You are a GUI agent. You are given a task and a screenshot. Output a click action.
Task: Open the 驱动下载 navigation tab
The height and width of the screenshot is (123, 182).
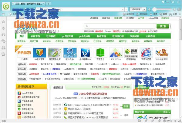[x=101, y=36]
